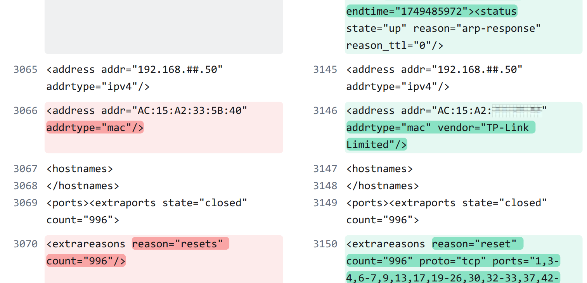
Task: Click line number 3070 on left pane
Action: (x=26, y=244)
